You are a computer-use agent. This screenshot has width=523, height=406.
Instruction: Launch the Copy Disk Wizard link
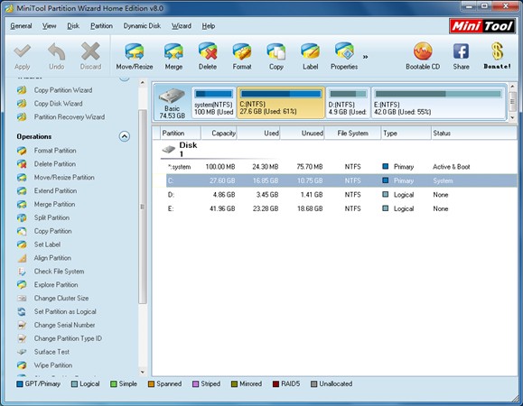[x=58, y=104]
